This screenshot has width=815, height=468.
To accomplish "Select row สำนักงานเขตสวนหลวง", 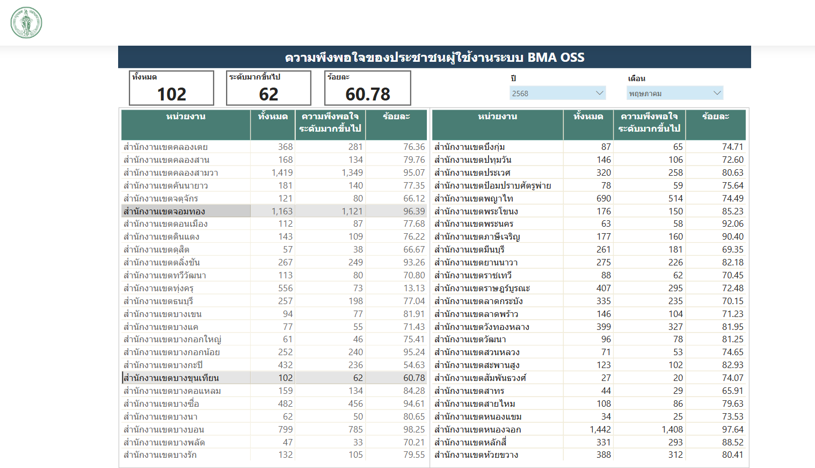I will click(x=589, y=352).
